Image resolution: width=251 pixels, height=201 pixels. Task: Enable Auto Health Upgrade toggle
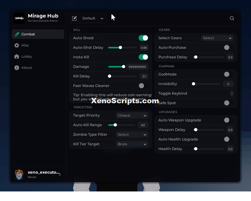[x=229, y=139]
